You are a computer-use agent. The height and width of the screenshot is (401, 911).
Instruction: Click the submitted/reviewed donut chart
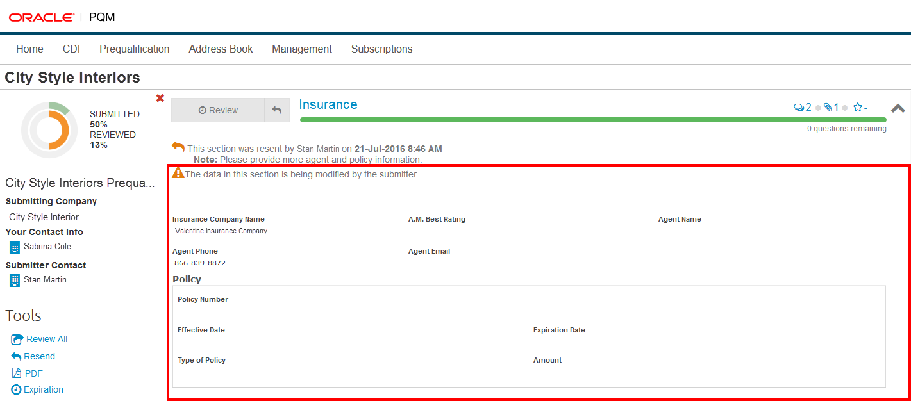(x=49, y=130)
